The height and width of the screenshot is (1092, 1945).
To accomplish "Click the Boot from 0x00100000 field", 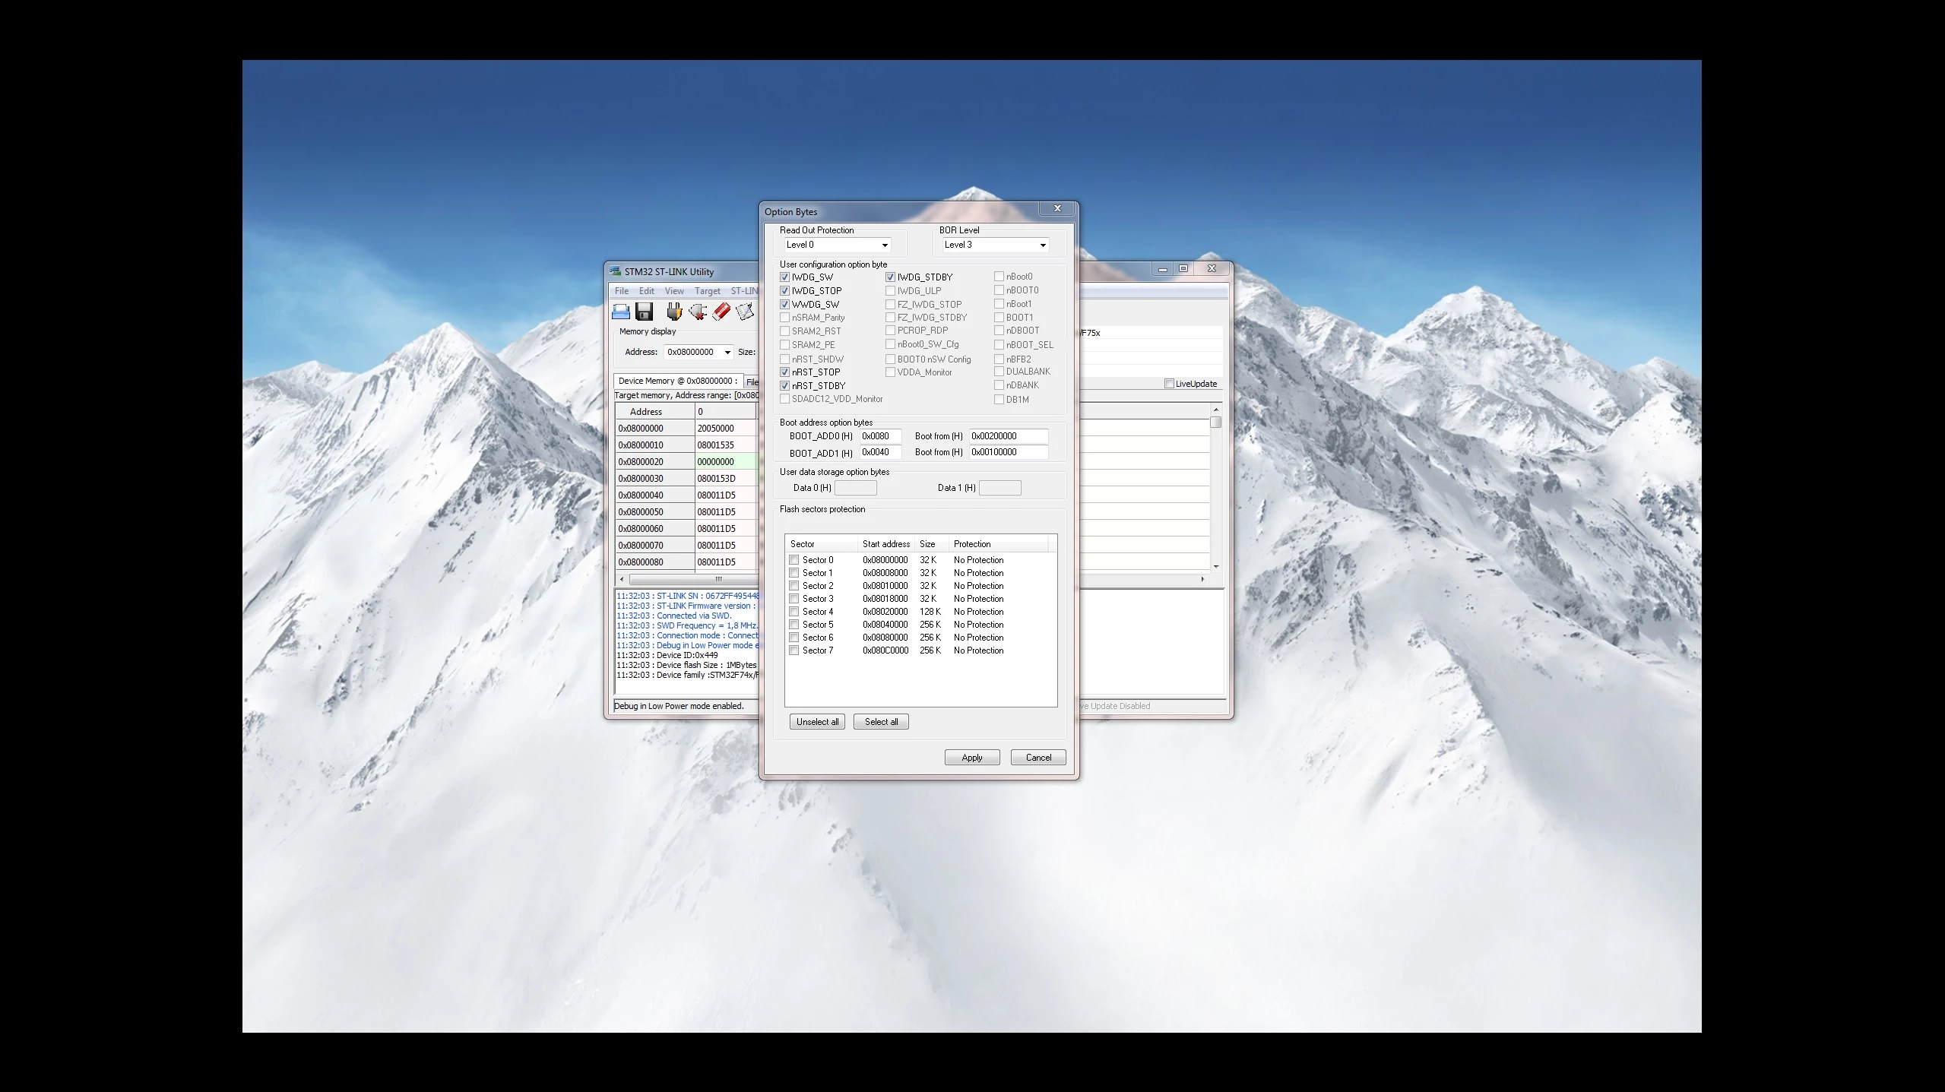I will click(1009, 452).
